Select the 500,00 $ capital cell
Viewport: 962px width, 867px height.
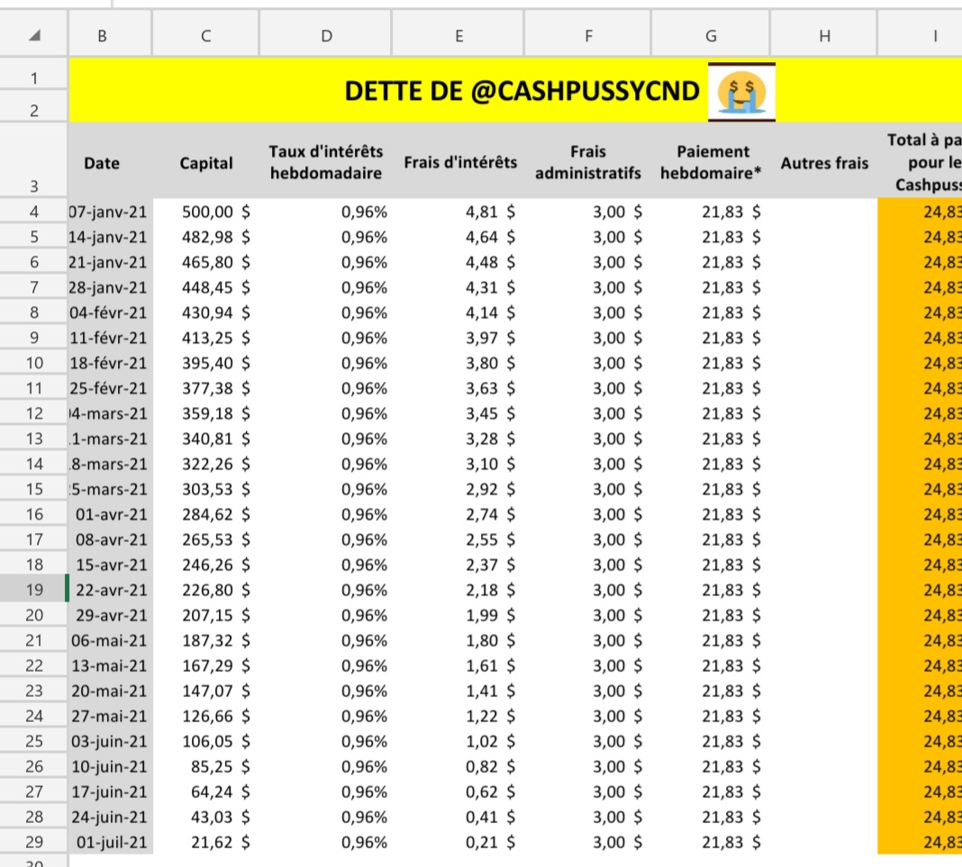click(x=206, y=212)
